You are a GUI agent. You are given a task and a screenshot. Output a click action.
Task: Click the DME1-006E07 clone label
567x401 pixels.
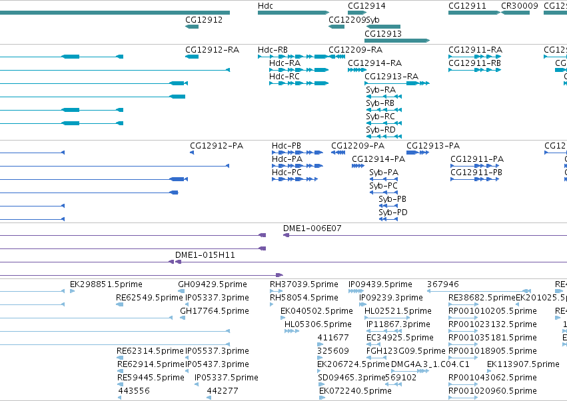click(x=312, y=228)
